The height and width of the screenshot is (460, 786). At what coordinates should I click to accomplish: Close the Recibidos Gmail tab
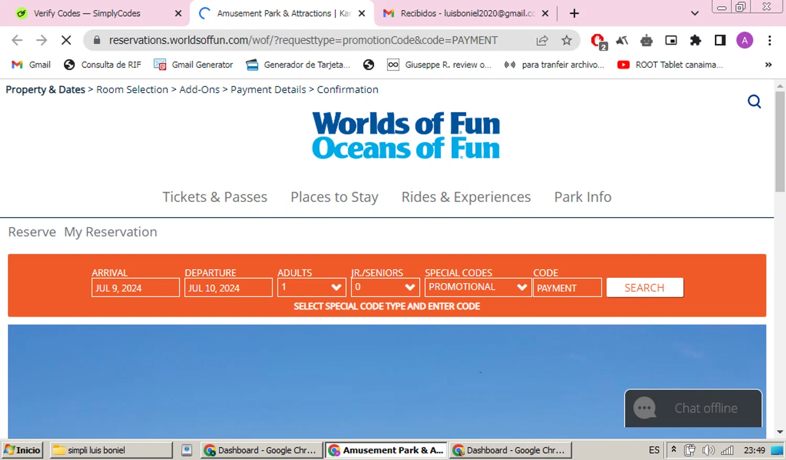[x=545, y=14]
